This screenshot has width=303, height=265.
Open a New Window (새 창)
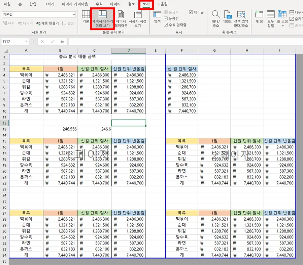pos(259,17)
